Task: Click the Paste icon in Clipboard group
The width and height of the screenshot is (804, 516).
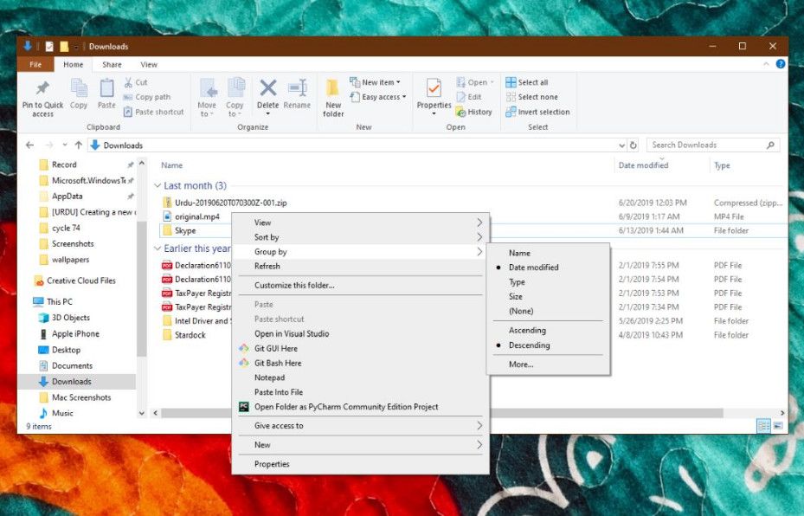Action: coord(106,89)
